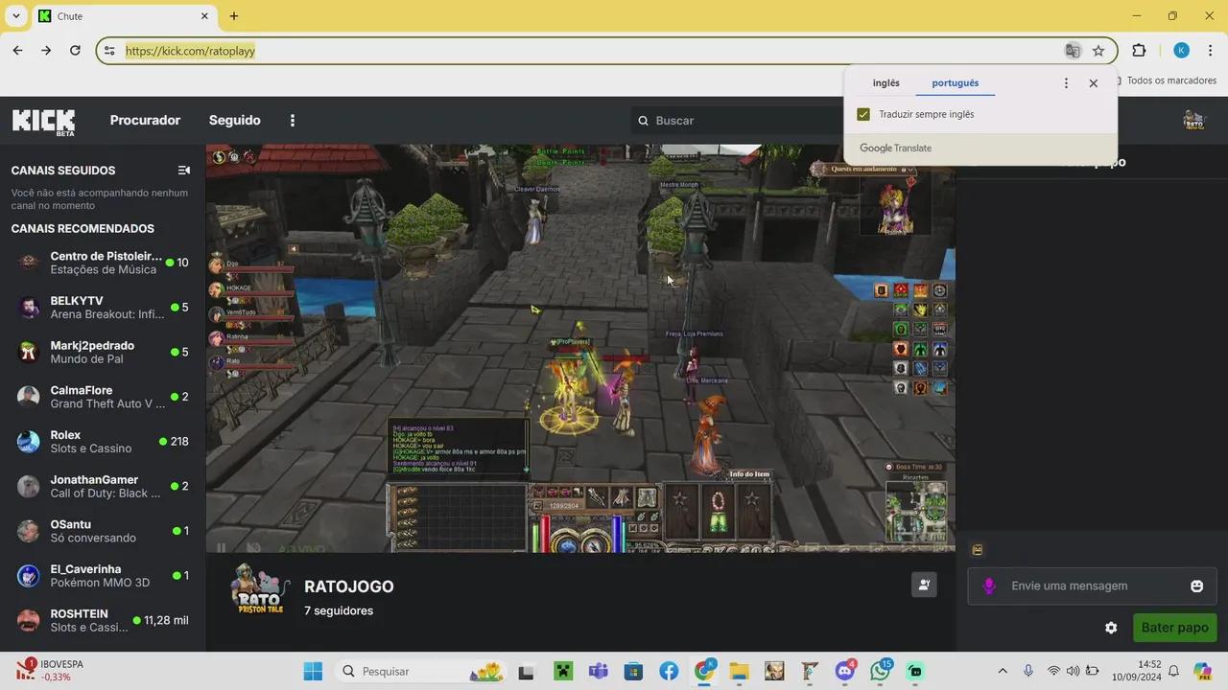Click the yellow emote icon above chat input
The height and width of the screenshot is (690, 1228).
978,550
